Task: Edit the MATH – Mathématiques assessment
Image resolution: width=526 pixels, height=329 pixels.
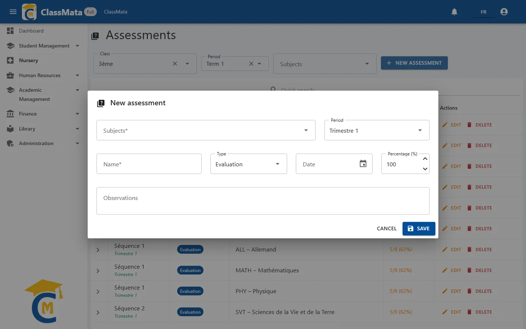Action: (451, 270)
